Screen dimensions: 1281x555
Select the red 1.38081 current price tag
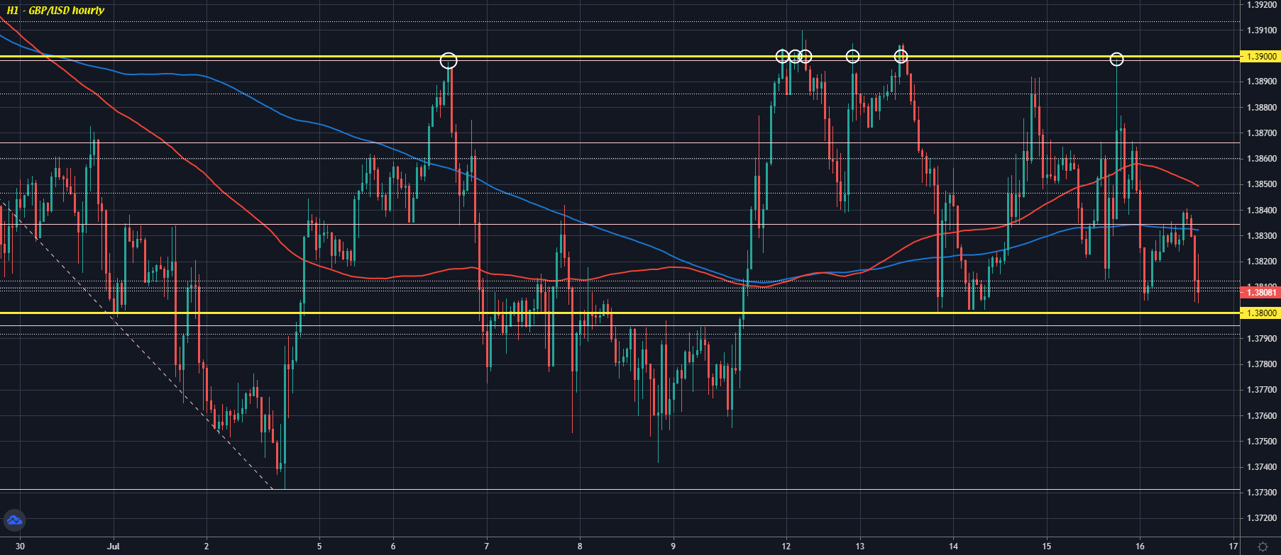[1259, 292]
